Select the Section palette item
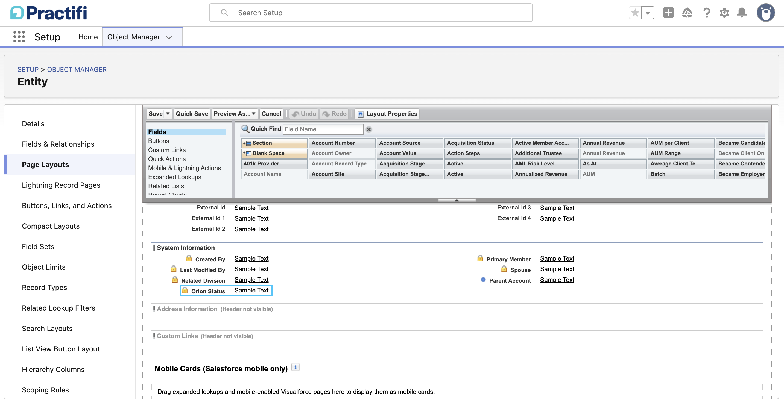This screenshot has width=784, height=402. pyautogui.click(x=274, y=143)
